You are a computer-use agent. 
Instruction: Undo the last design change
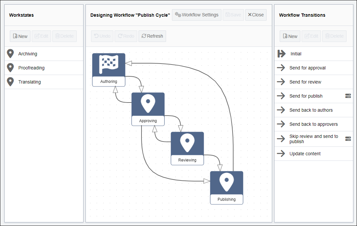click(102, 36)
